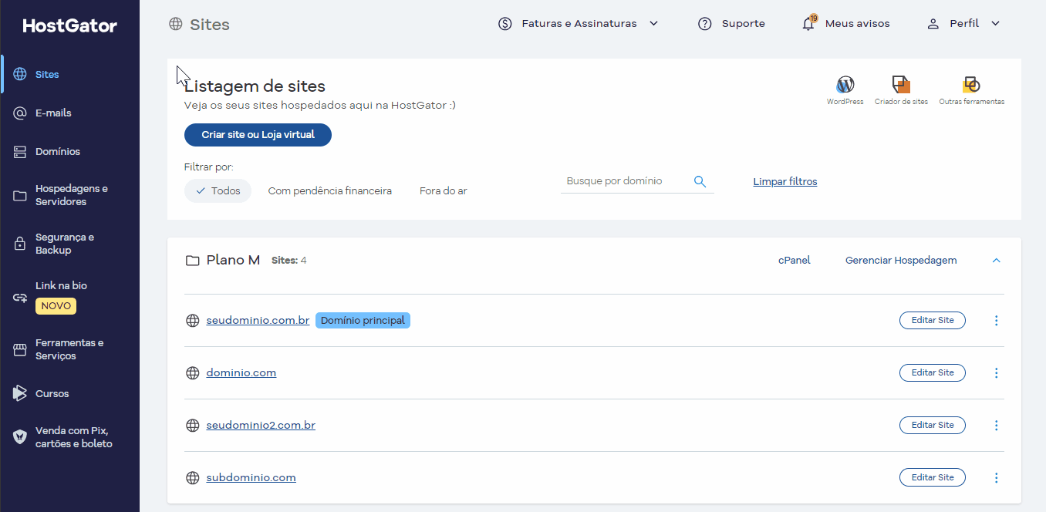Click the Segurança lock icon
Screen dimensions: 1046x512
coord(20,244)
